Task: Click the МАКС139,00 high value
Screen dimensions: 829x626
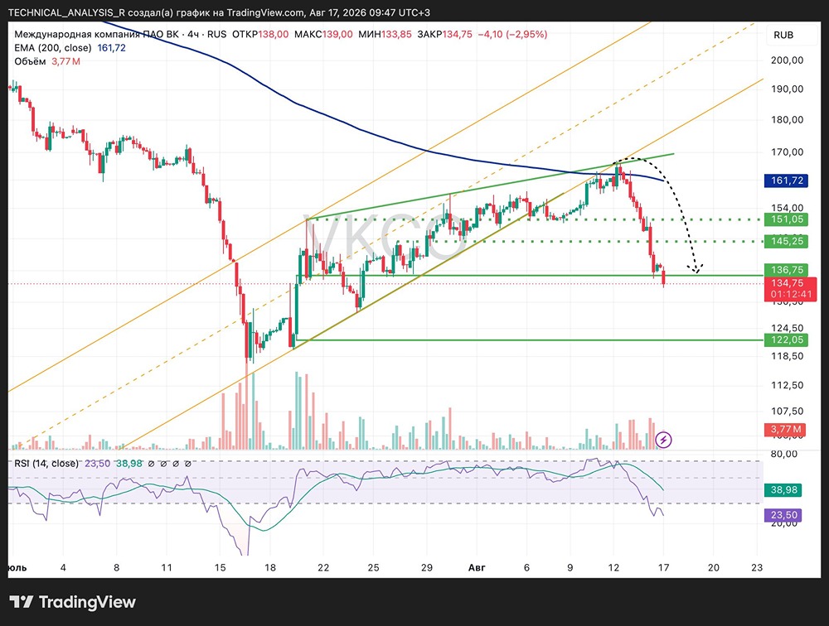Action: coord(323,34)
